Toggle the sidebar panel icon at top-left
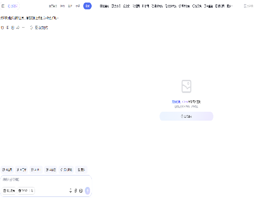 [x=3, y=6]
